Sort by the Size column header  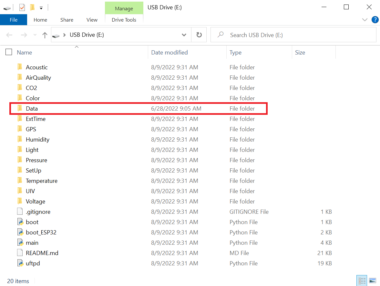(300, 53)
